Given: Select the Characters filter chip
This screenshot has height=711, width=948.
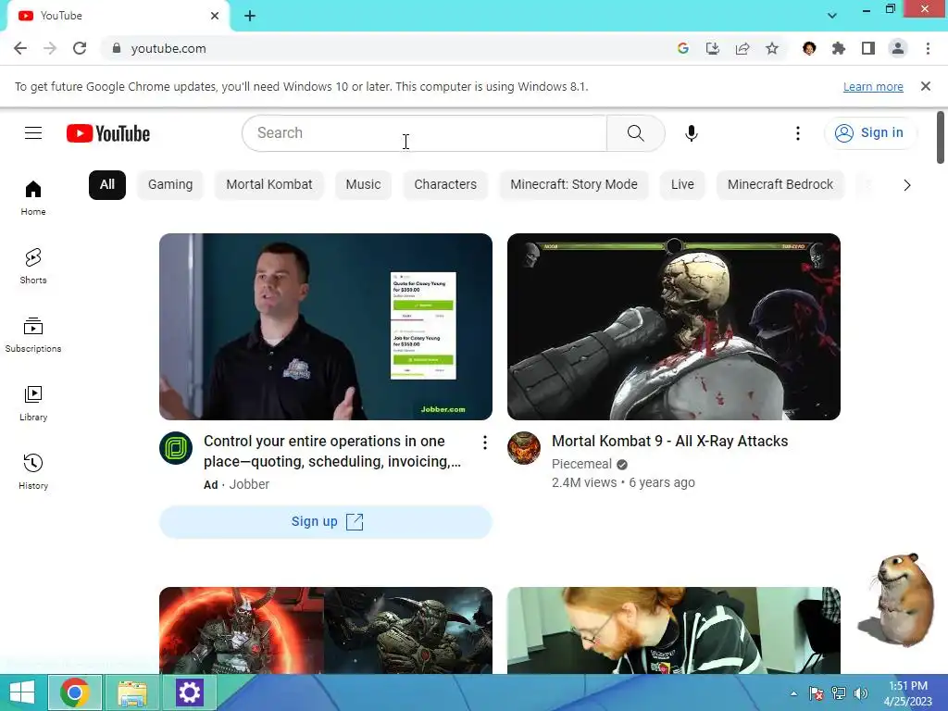Looking at the screenshot, I should 445,184.
